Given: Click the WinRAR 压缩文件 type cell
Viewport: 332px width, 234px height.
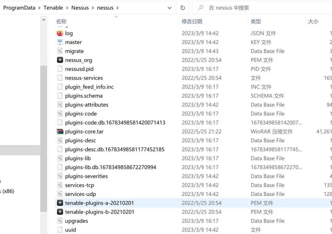Looking at the screenshot, I should coord(272,131).
